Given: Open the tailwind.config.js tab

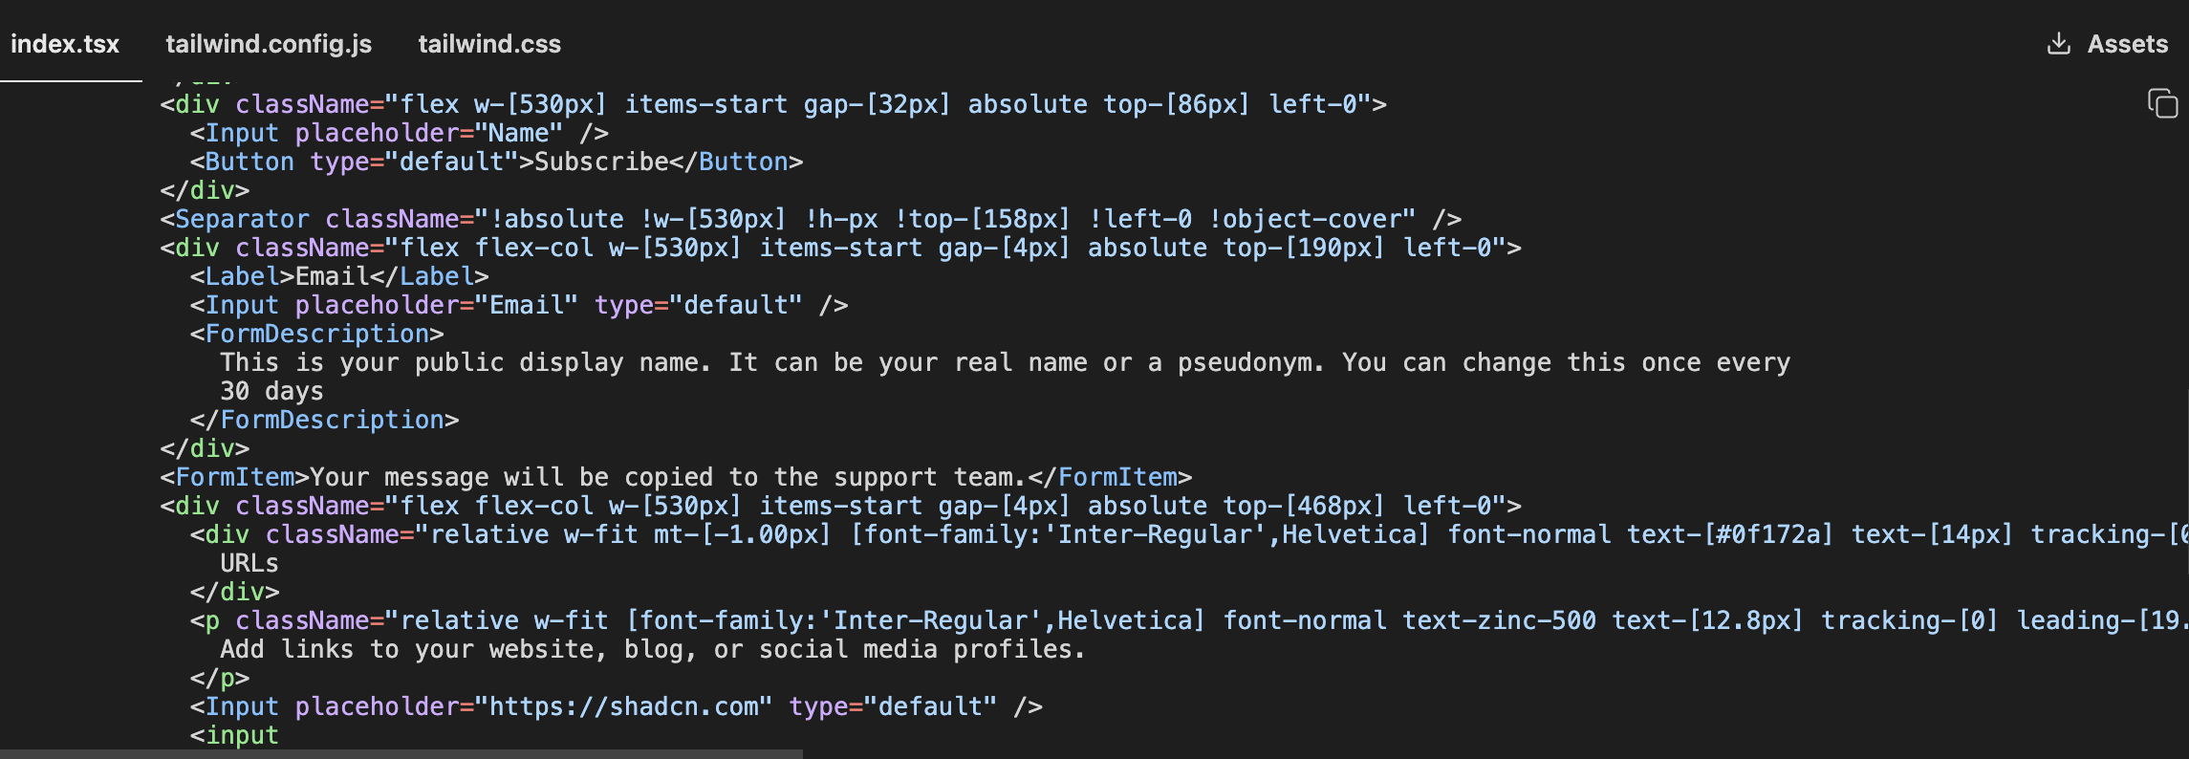Looking at the screenshot, I should tap(269, 44).
